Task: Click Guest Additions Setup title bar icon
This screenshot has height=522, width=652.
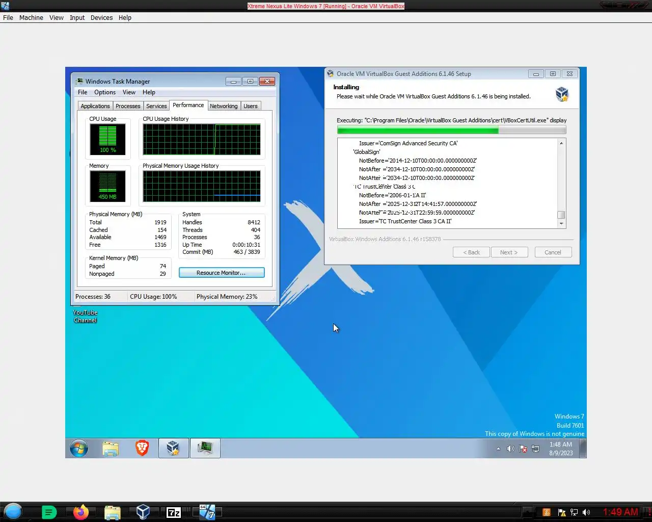Action: (x=330, y=73)
